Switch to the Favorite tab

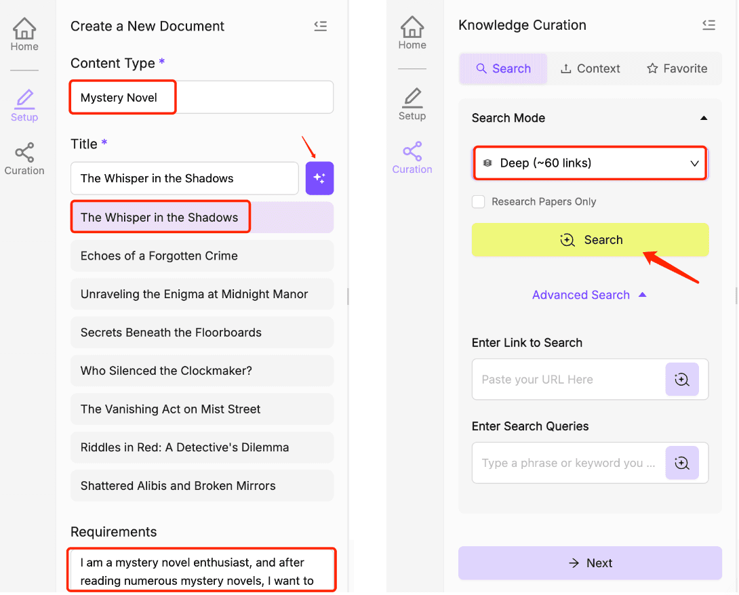[677, 68]
